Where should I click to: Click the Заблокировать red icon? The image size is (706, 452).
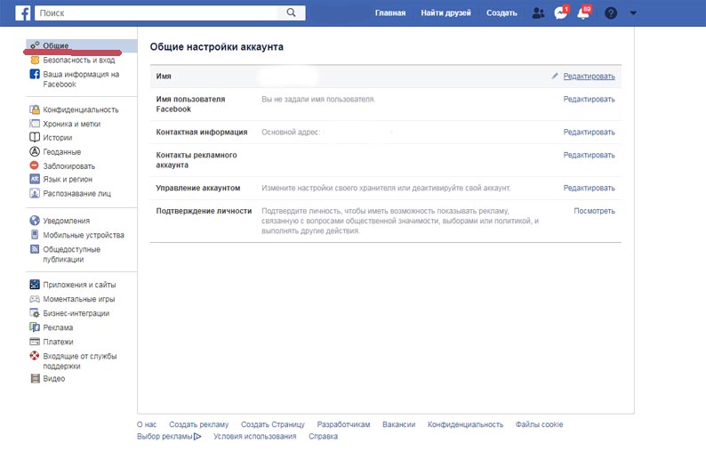(35, 165)
